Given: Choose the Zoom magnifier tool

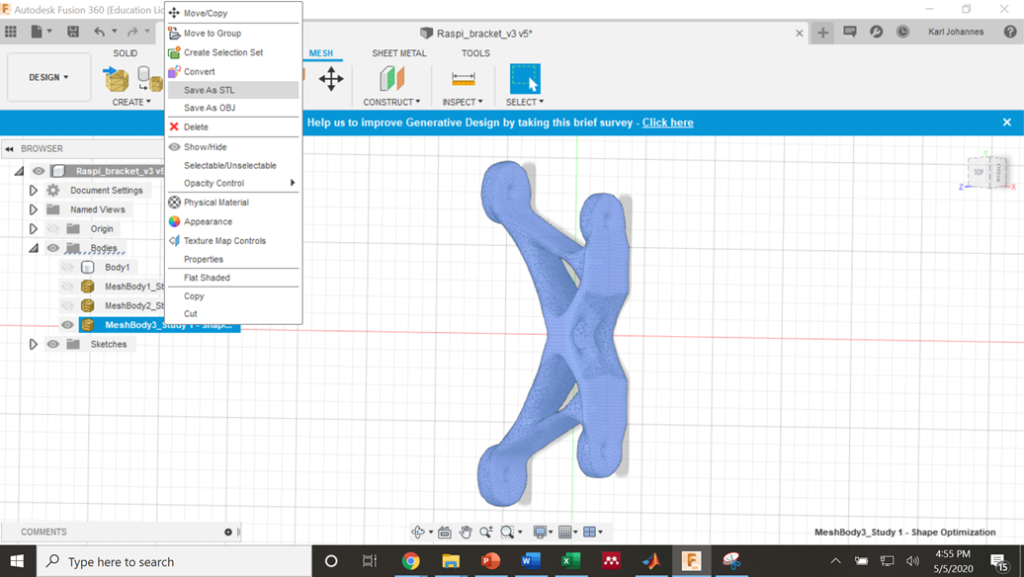Looking at the screenshot, I should (x=486, y=532).
